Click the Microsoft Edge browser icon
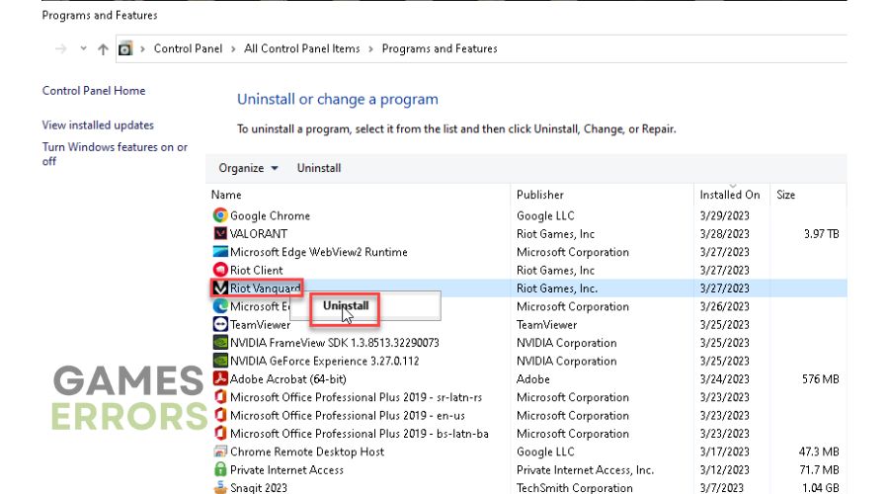 (x=220, y=306)
